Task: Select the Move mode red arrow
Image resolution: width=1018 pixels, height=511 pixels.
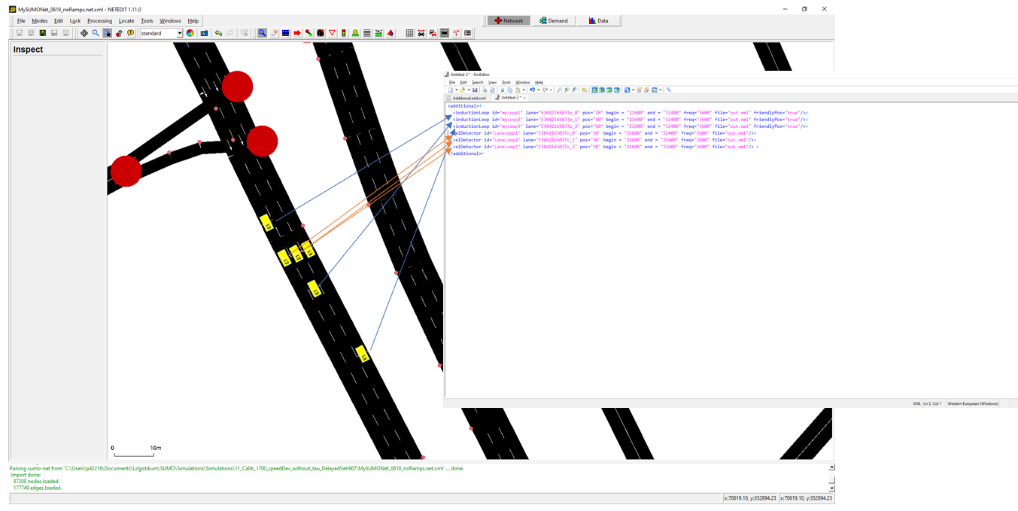Action: click(x=297, y=33)
